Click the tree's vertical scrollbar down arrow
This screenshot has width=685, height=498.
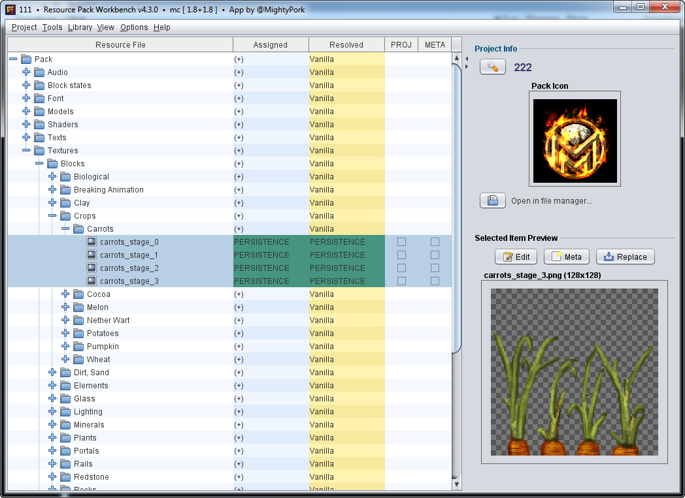456,484
